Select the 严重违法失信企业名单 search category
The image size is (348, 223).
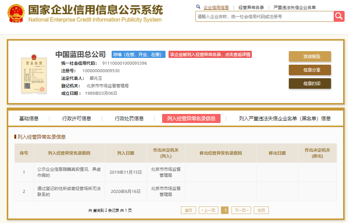point(294,8)
